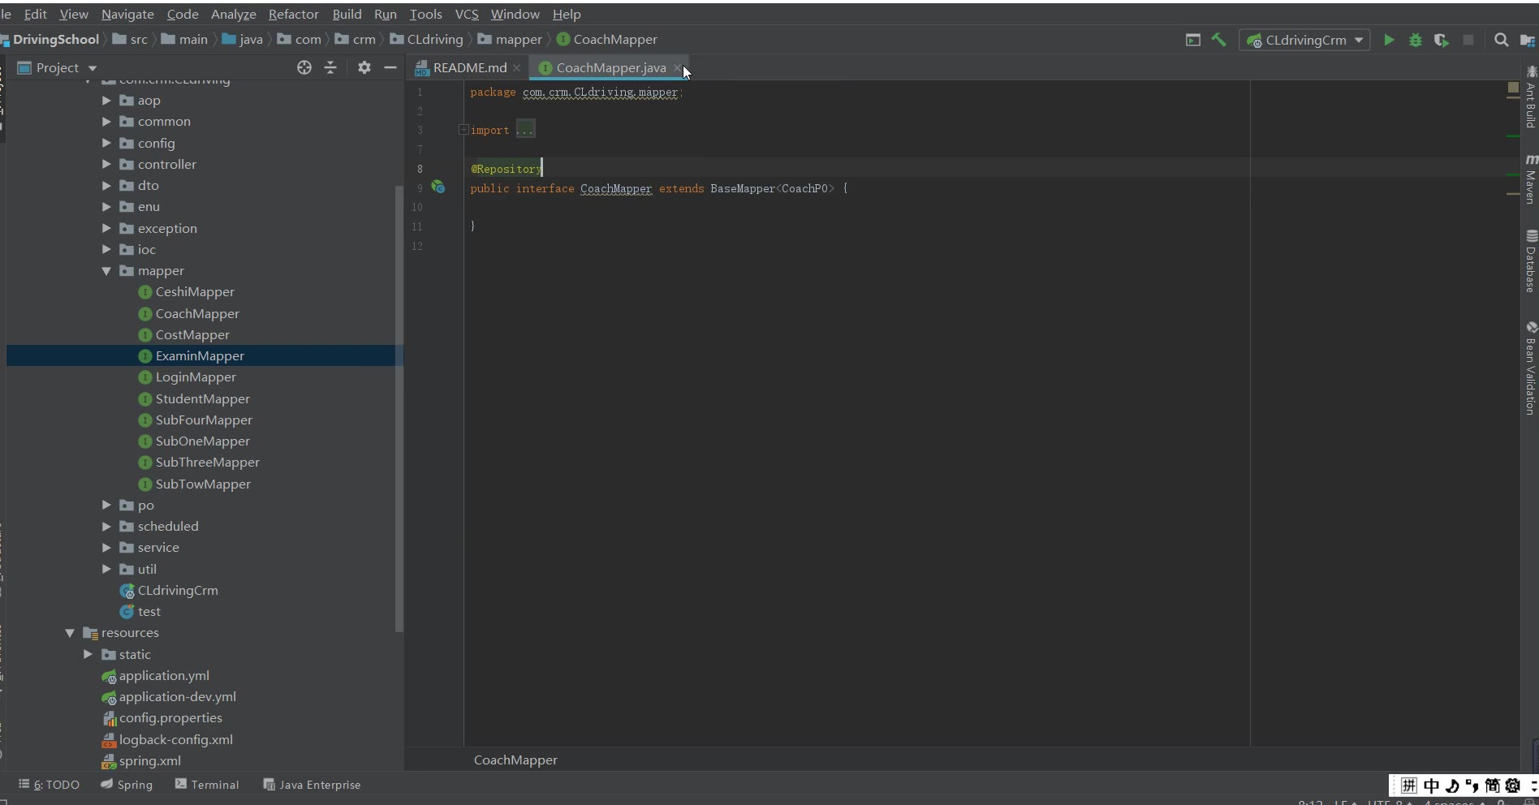
Task: Select the CLdrivingCrm class
Action: click(177, 590)
